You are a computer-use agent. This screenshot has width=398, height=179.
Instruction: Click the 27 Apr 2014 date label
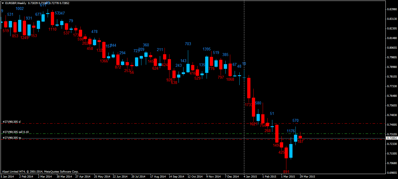click(x=83, y=177)
